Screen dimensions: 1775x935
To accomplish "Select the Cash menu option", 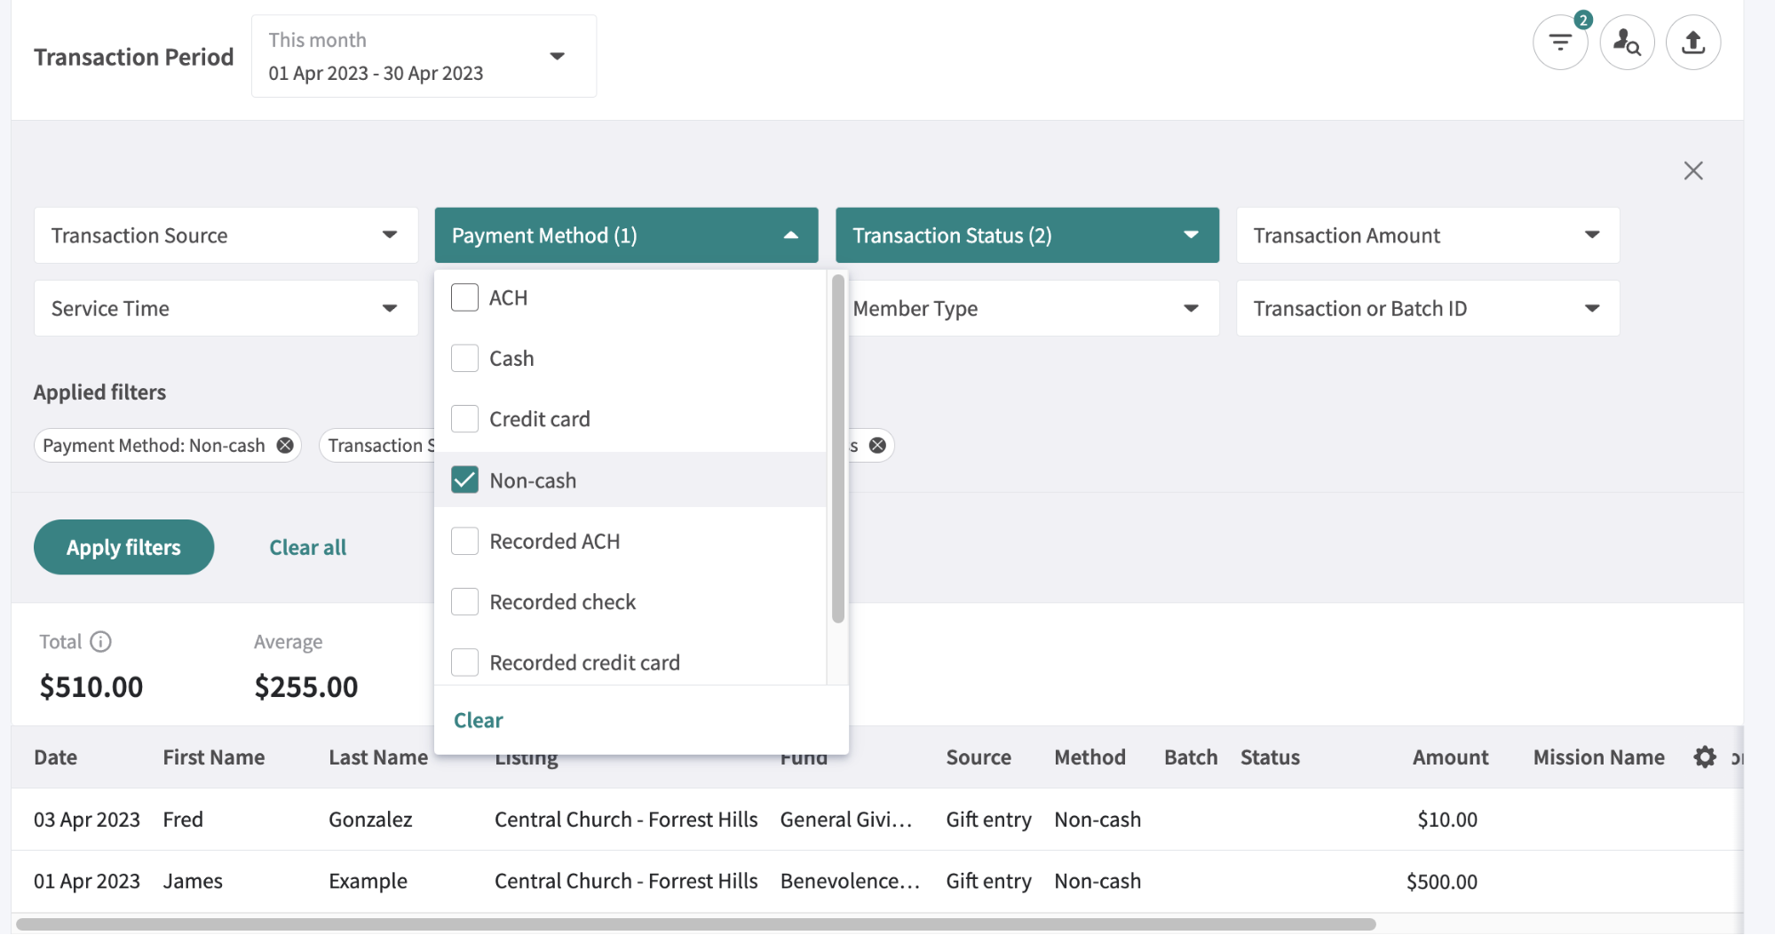I will [511, 359].
